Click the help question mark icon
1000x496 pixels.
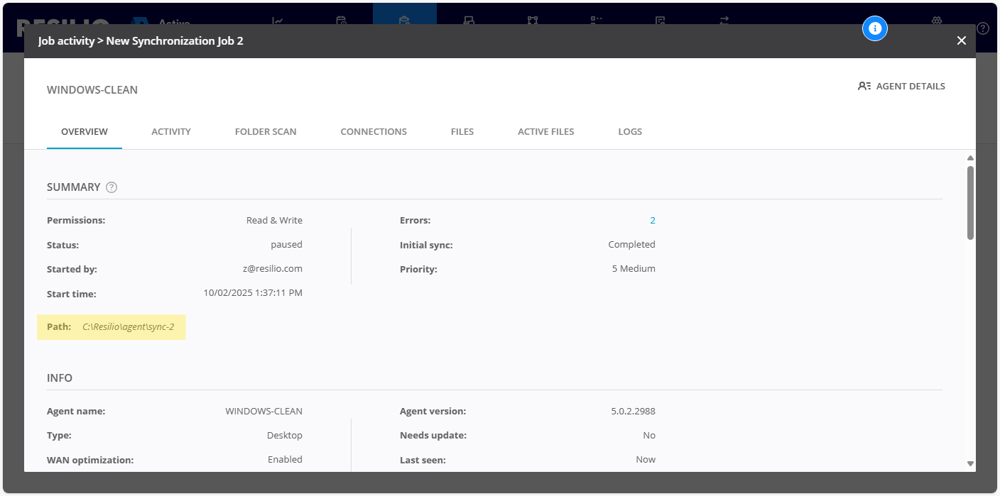click(x=983, y=28)
